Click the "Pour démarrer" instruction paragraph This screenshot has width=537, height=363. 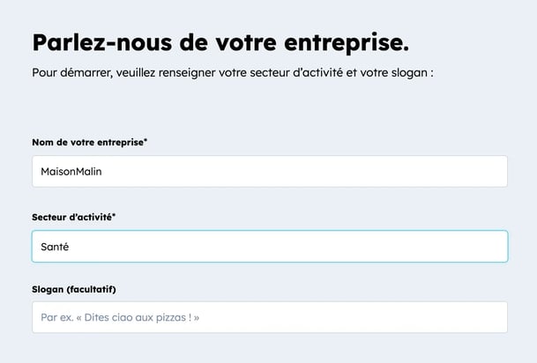click(x=233, y=72)
